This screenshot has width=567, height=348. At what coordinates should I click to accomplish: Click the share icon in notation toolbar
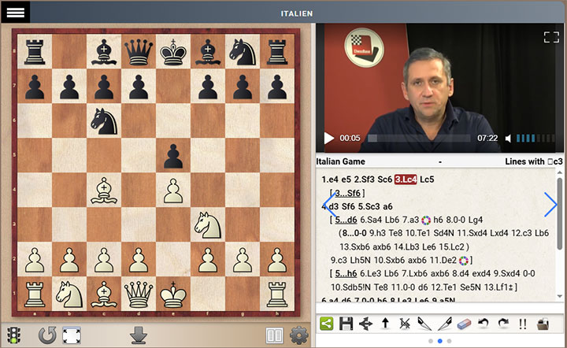[328, 324]
